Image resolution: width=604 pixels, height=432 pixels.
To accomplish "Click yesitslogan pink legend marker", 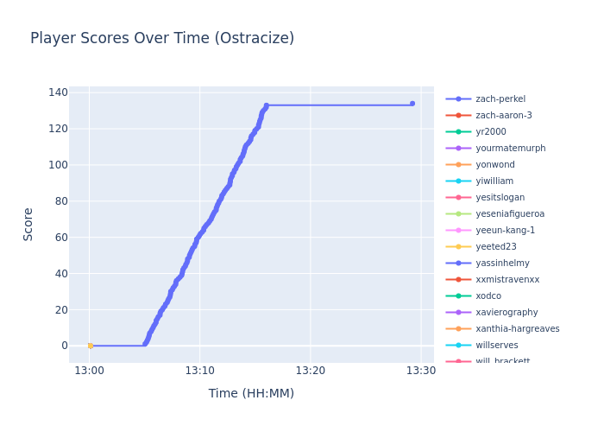I will pyautogui.click(x=458, y=198).
